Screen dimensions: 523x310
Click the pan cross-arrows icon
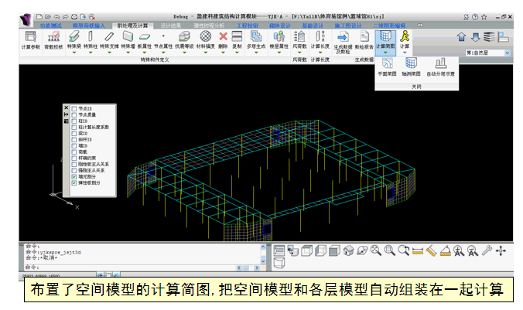[x=501, y=250]
